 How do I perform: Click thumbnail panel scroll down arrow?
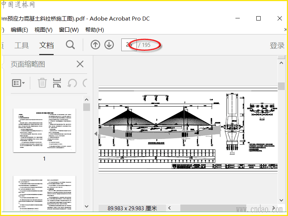[x=87, y=206]
